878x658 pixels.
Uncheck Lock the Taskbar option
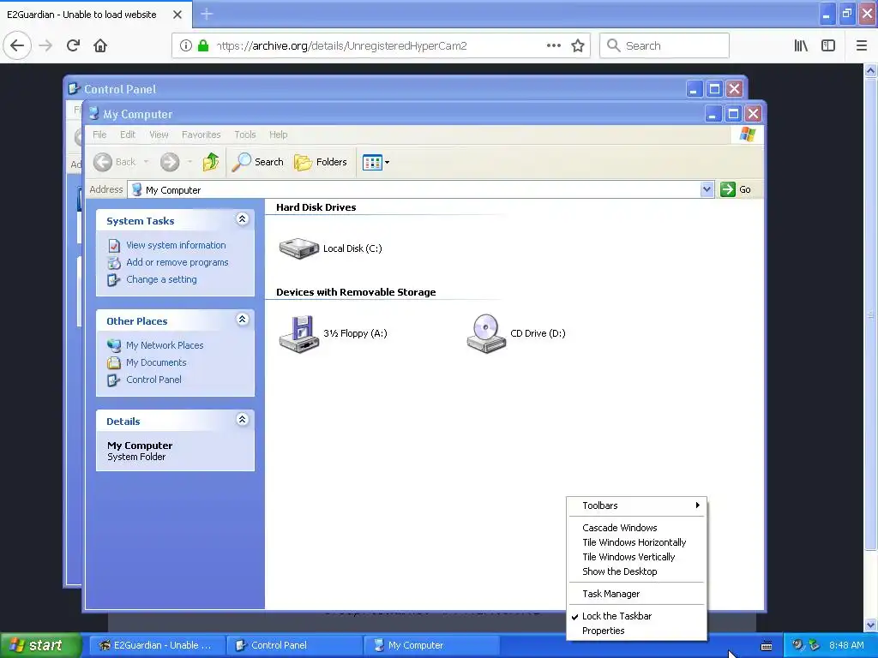[637, 616]
